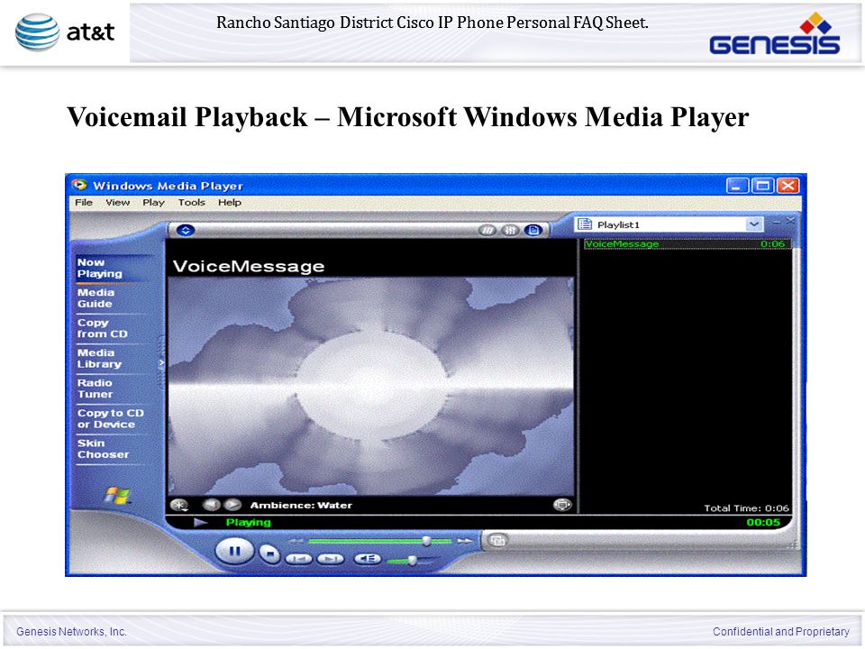Switch to the next visualization
Image resolution: width=865 pixels, height=649 pixels.
coord(232,505)
